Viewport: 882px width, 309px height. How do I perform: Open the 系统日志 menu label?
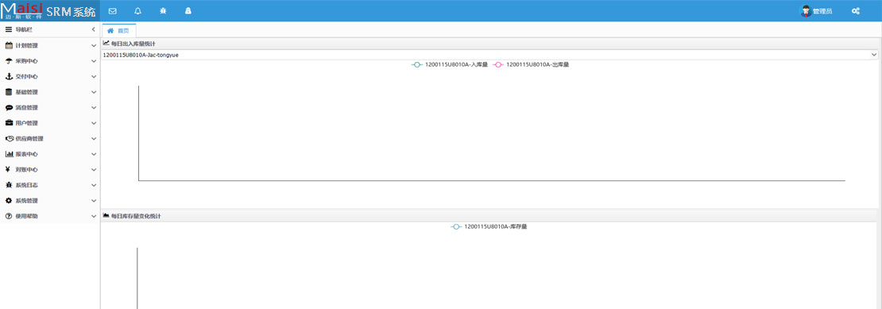click(26, 185)
